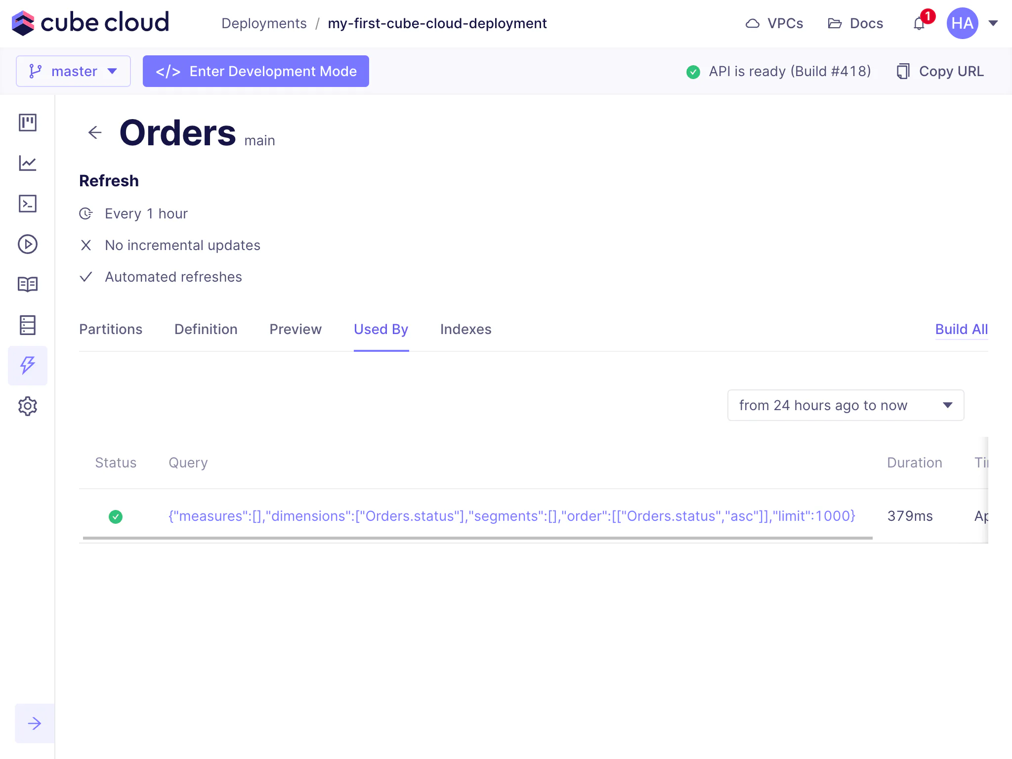The width and height of the screenshot is (1012, 759).
Task: Open the time range dropdown
Action: point(845,405)
